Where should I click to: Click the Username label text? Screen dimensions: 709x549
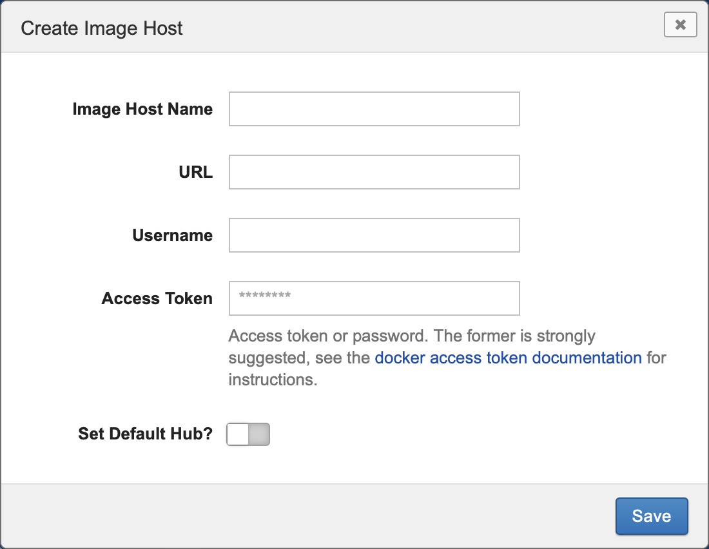172,235
